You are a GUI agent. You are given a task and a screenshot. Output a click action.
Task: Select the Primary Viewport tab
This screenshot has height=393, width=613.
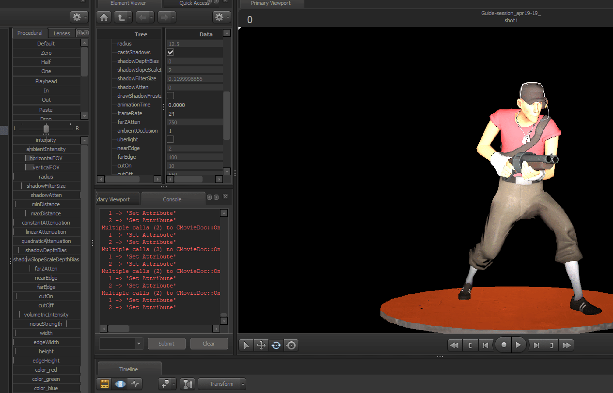click(271, 3)
